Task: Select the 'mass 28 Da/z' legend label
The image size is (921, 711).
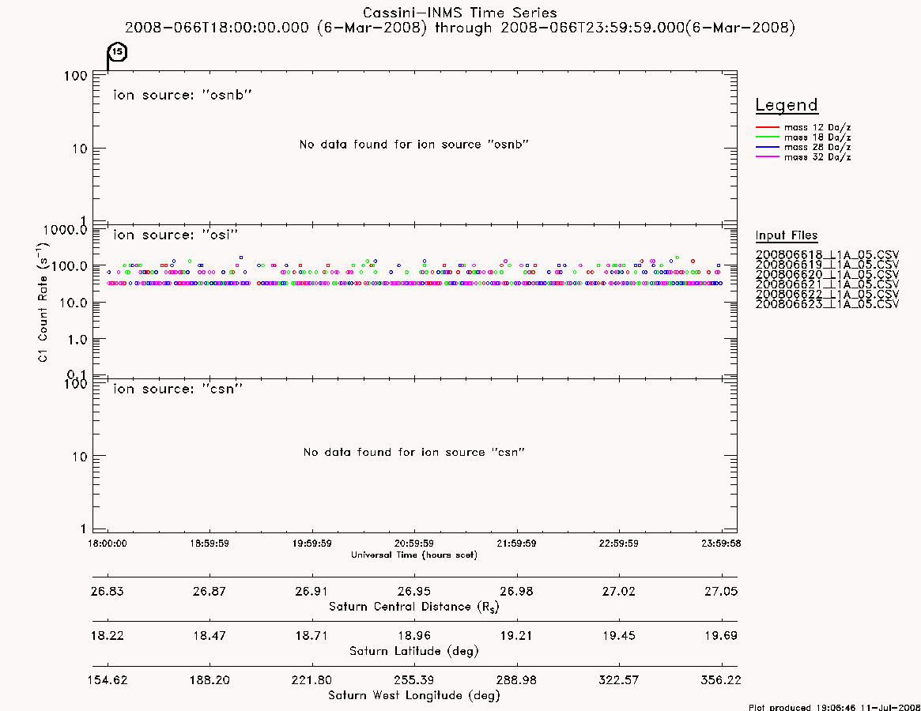Action: (817, 148)
